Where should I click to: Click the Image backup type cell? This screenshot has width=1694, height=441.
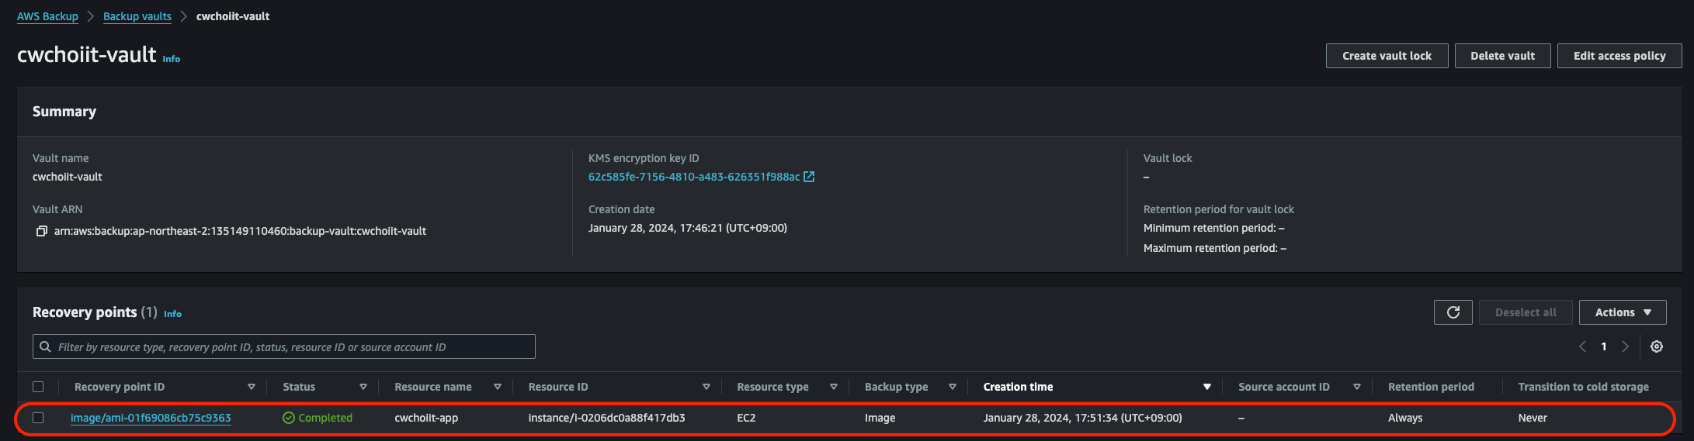[880, 418]
